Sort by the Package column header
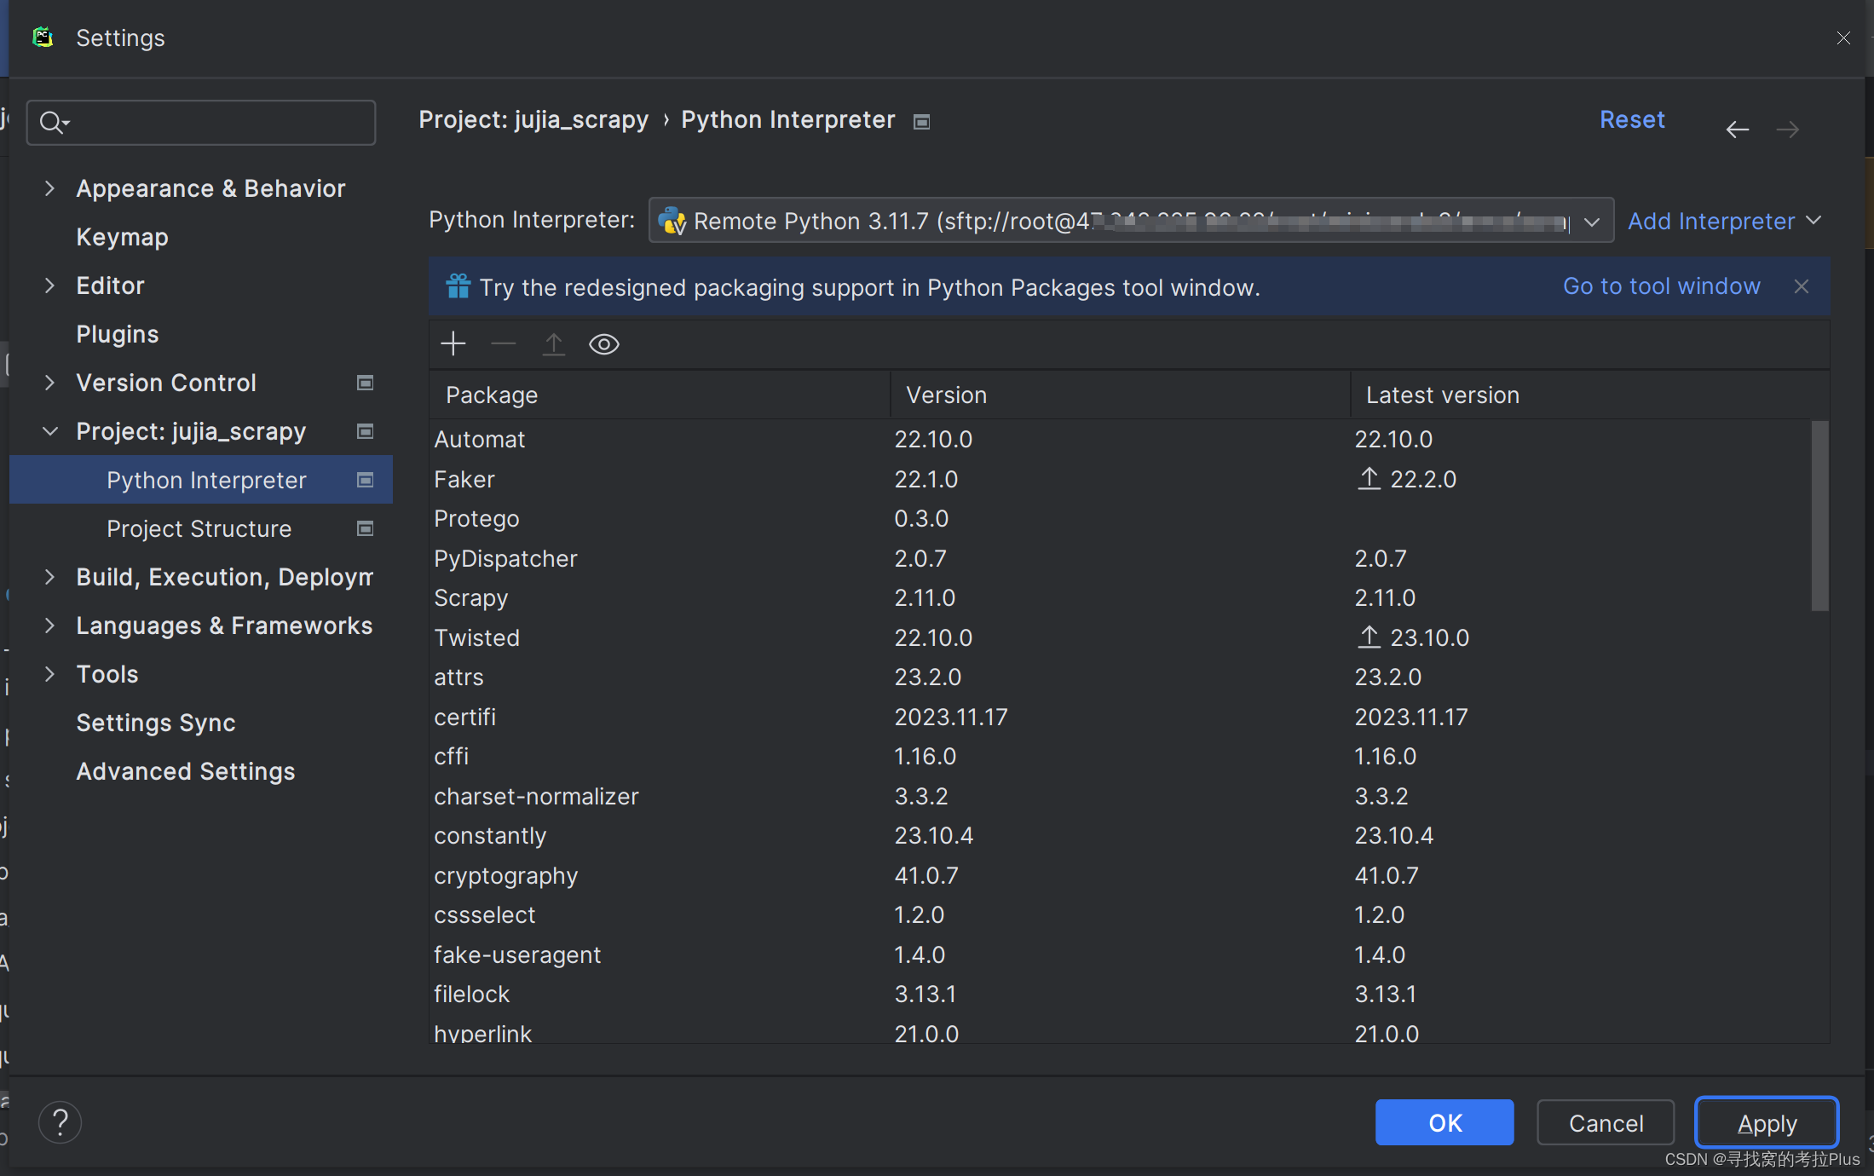Screen dimensions: 1874x1176 (x=660, y=395)
